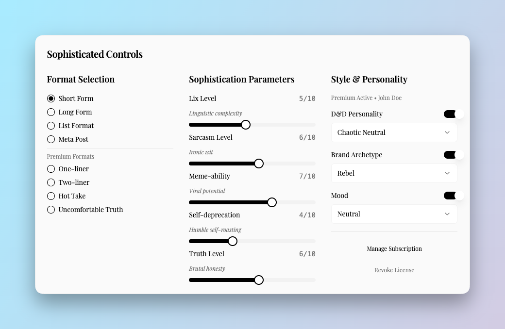This screenshot has height=329, width=505.
Task: Open the Neutral mood dropdown
Action: 394,214
